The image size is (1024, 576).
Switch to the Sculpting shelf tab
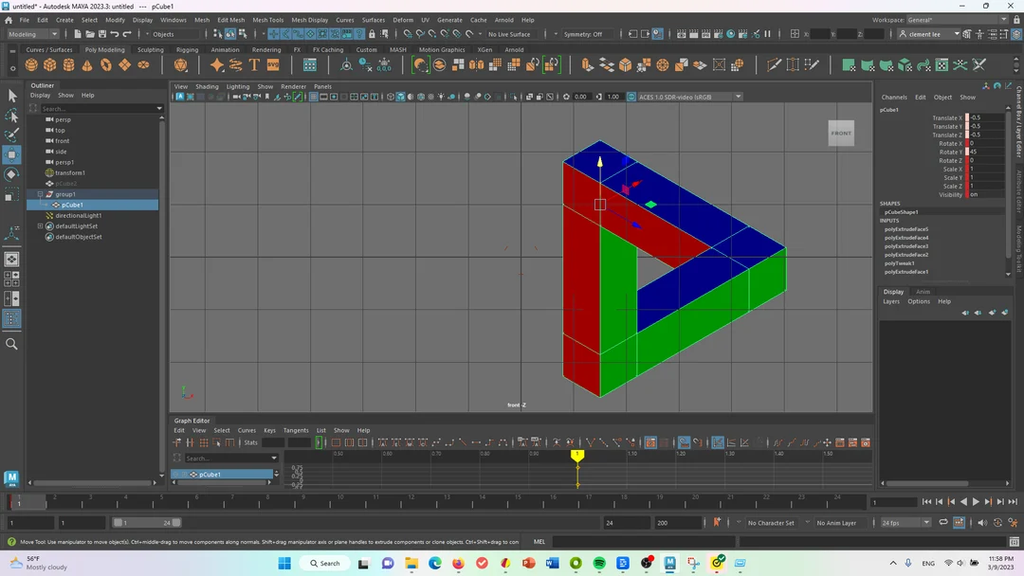click(x=152, y=49)
